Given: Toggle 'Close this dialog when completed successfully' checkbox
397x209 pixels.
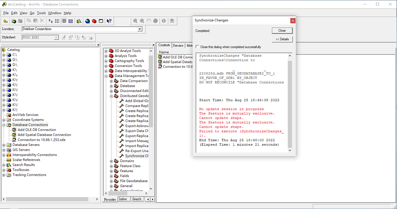Looking at the screenshot, I should point(197,47).
